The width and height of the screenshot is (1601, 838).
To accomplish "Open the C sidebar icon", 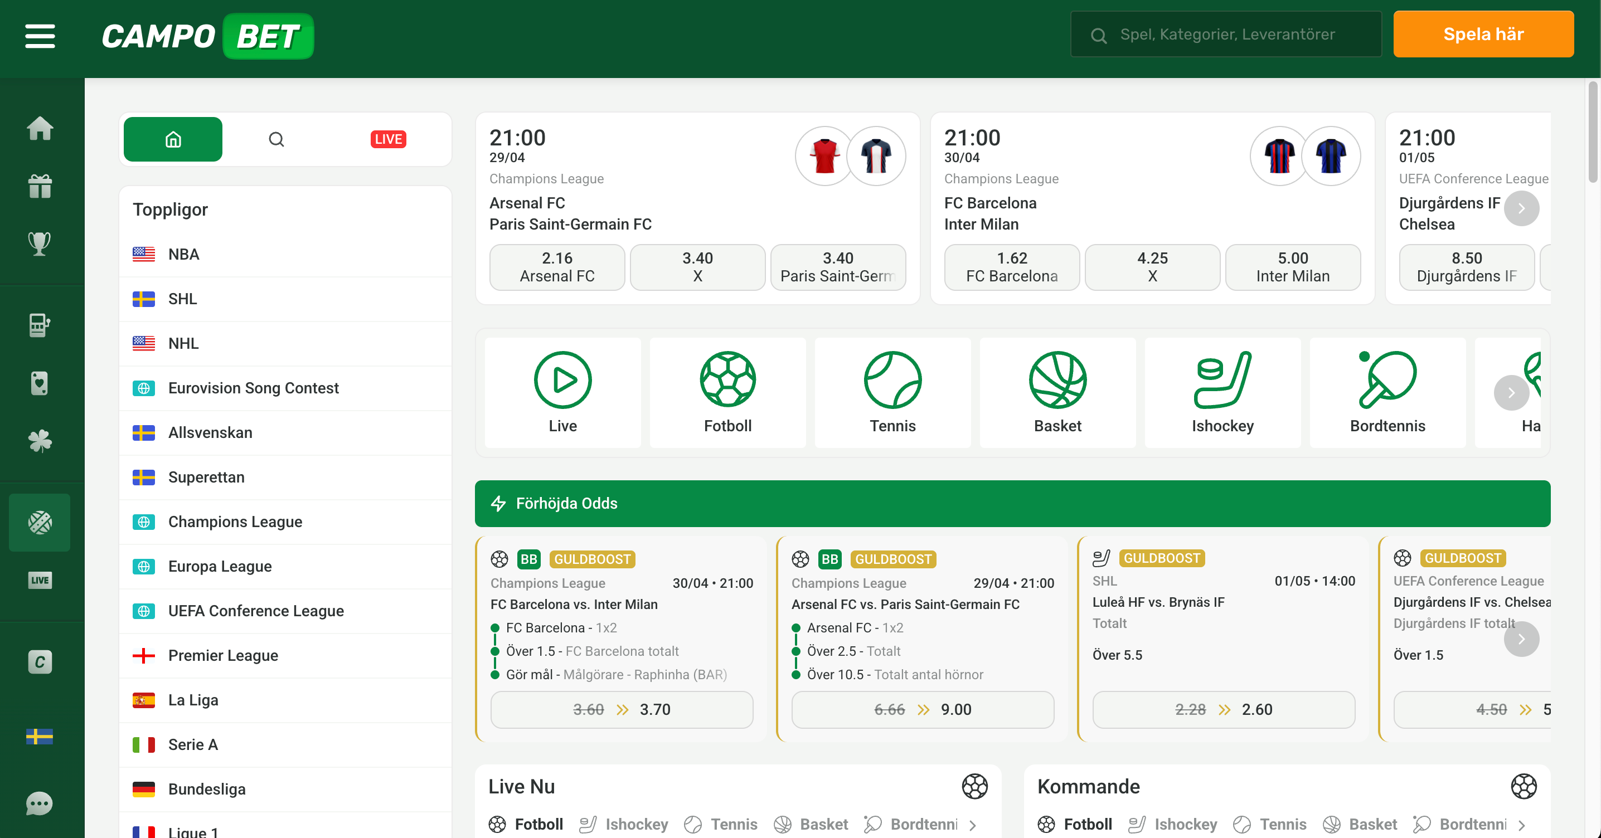I will (40, 661).
